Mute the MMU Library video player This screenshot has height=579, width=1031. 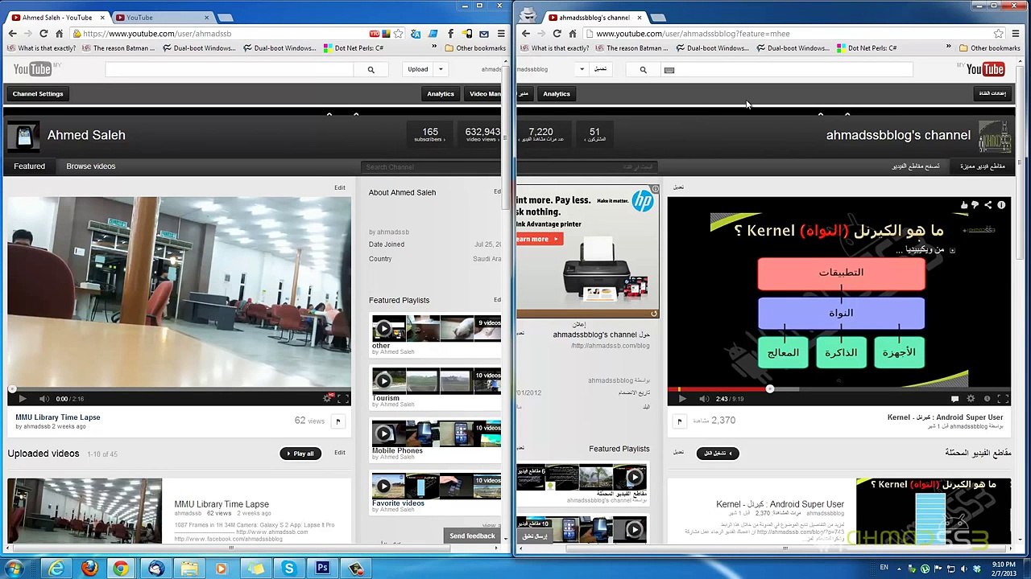[x=43, y=399]
